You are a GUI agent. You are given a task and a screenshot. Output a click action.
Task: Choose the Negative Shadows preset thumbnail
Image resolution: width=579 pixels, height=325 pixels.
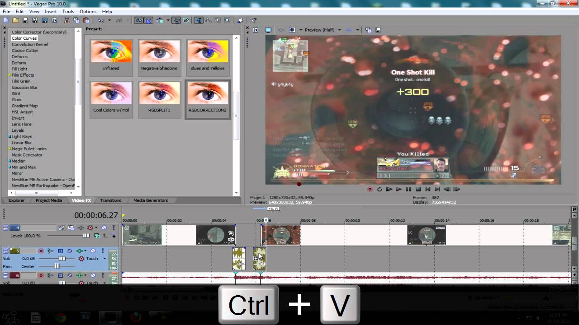point(159,57)
